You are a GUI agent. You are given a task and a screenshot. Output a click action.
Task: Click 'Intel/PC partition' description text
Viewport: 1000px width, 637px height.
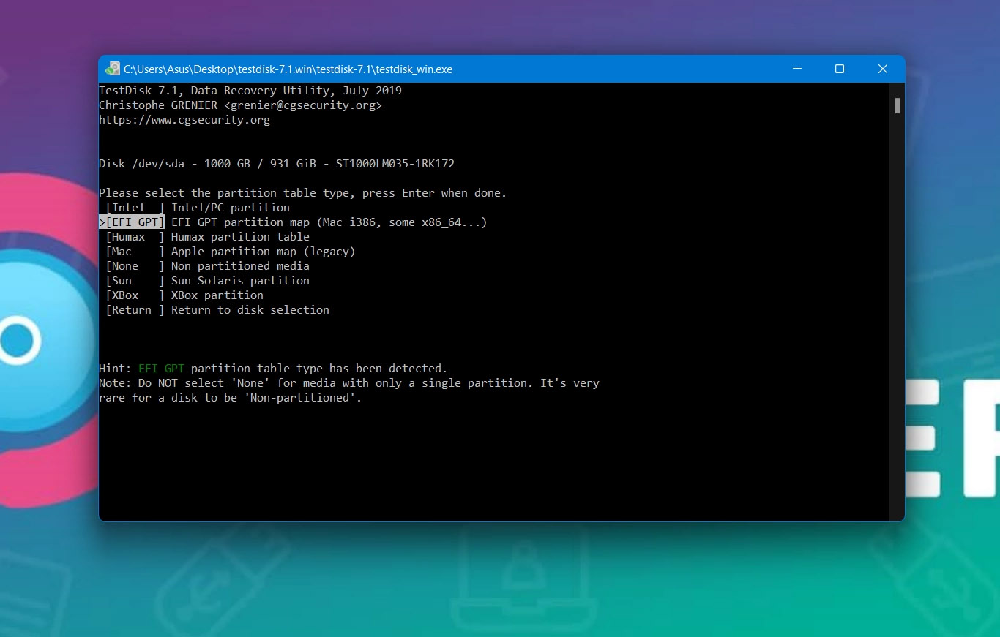(231, 208)
